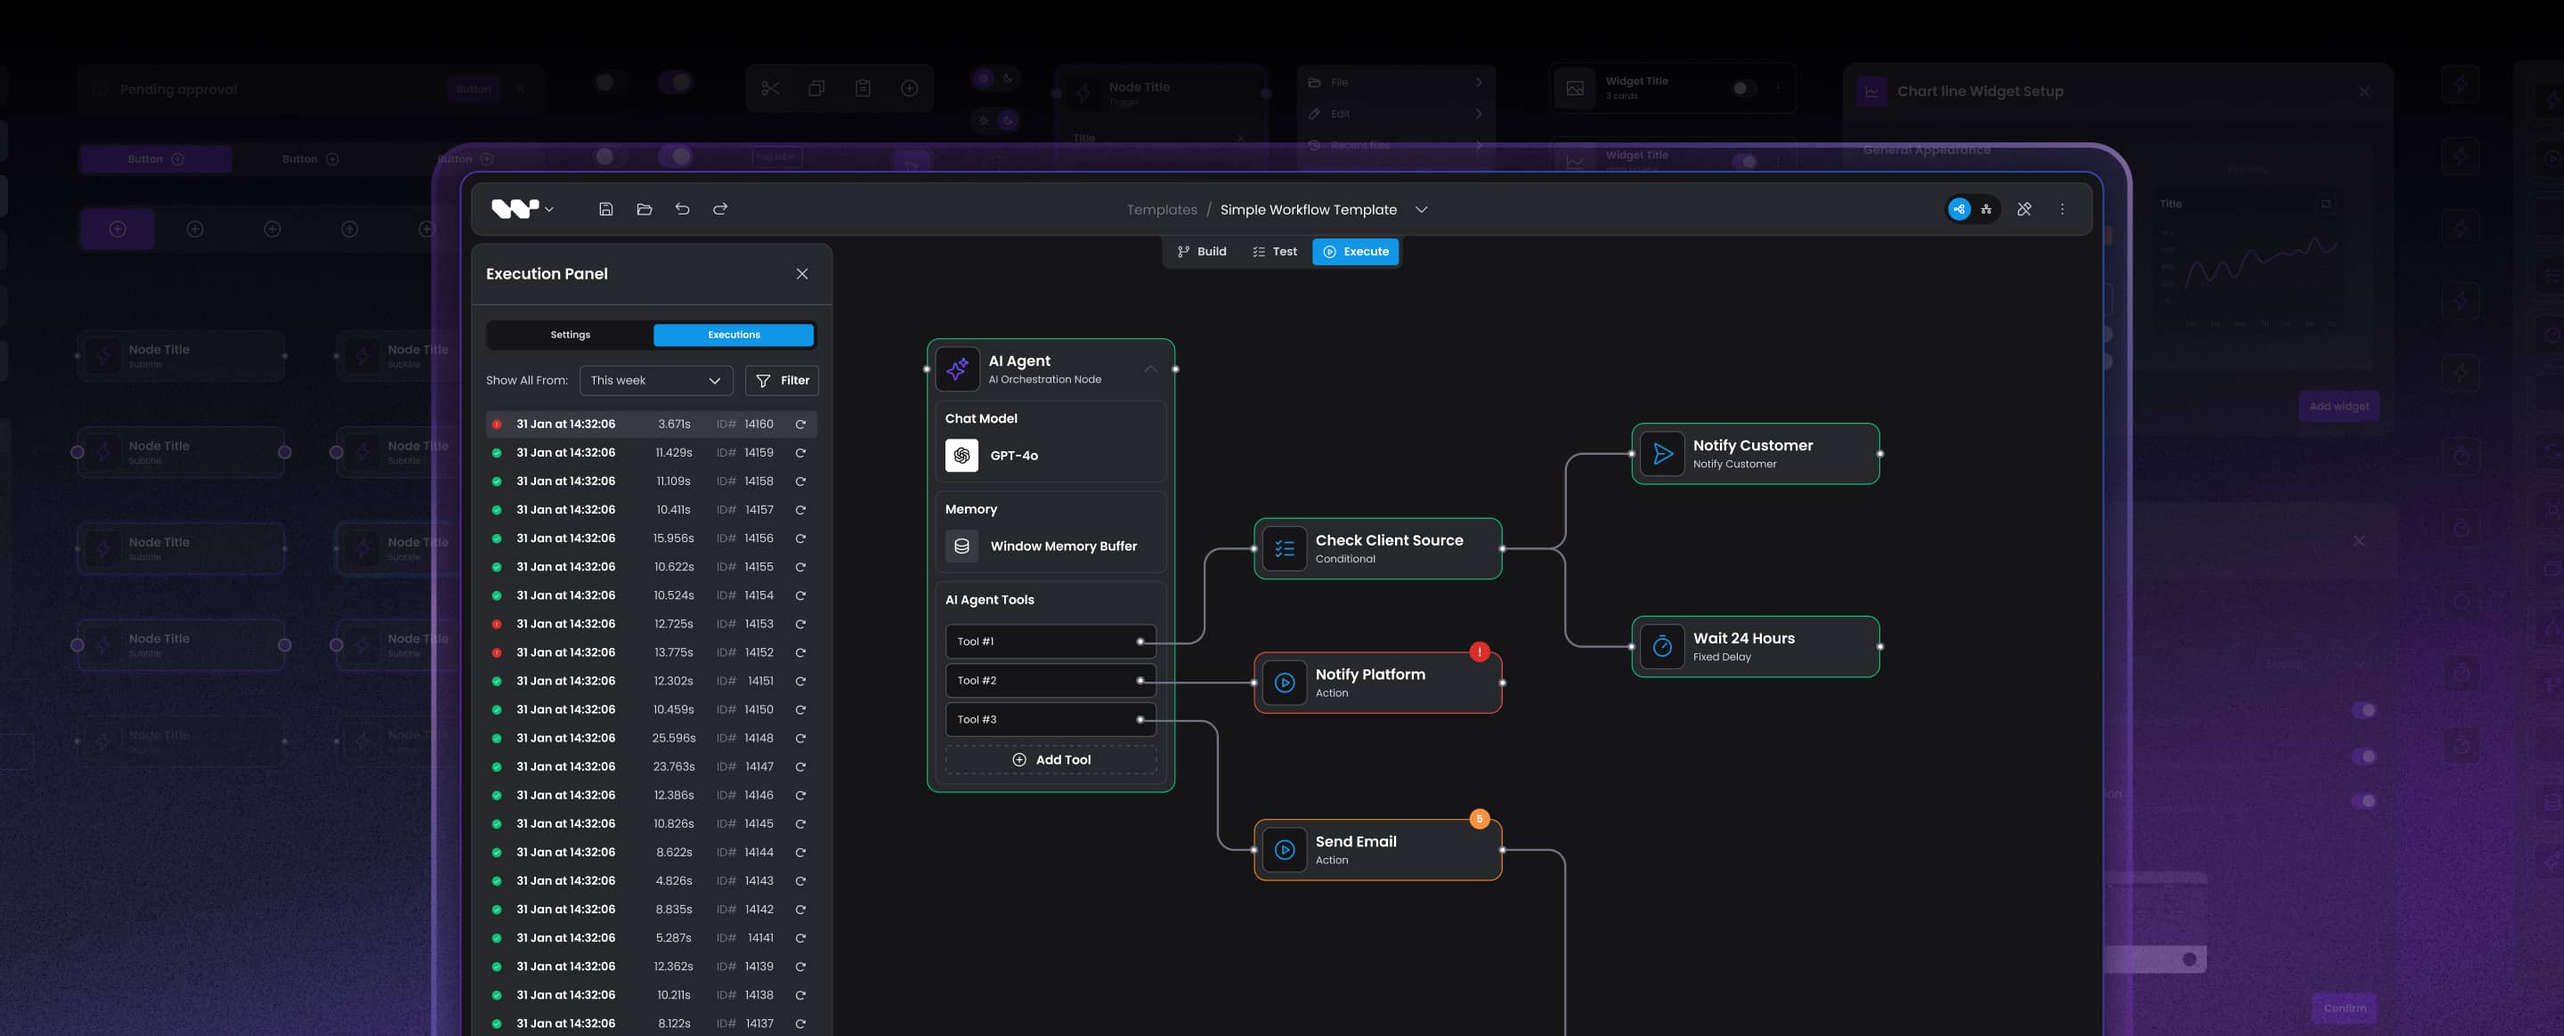This screenshot has width=2564, height=1036.
Task: Close the Execution Panel
Action: [x=802, y=273]
